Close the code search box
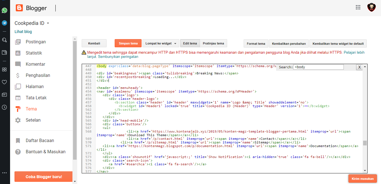This screenshot has height=184, width=381. tap(359, 67)
